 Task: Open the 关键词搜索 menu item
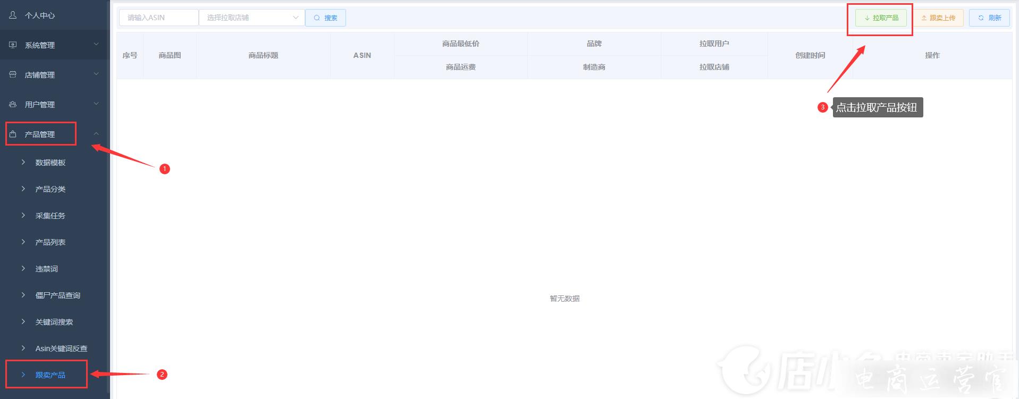[x=54, y=322]
